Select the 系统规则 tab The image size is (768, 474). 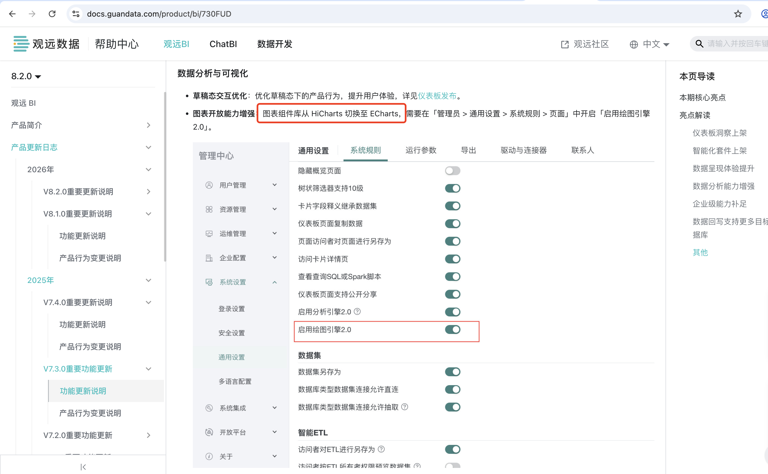click(x=365, y=150)
